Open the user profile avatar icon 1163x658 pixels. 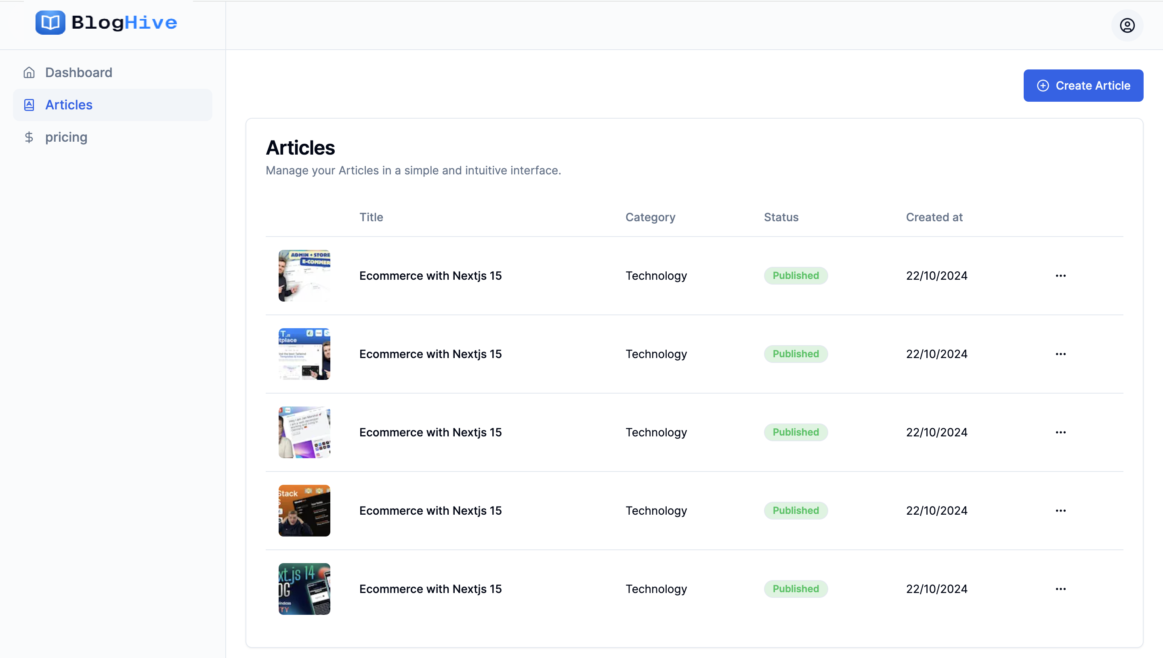1127,26
